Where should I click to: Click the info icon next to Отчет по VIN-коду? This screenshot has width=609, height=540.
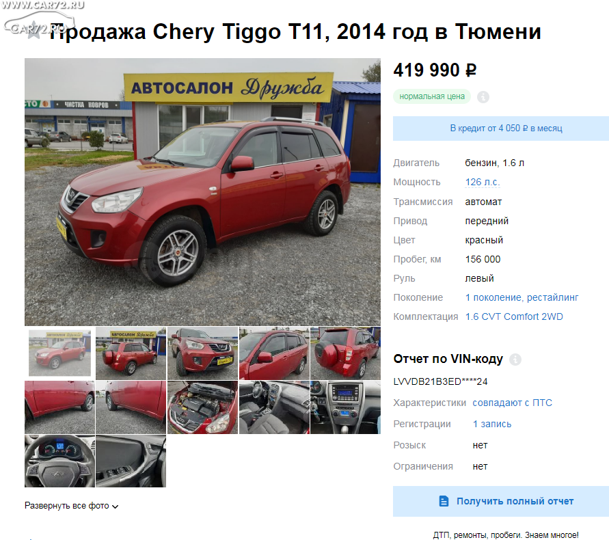point(515,360)
